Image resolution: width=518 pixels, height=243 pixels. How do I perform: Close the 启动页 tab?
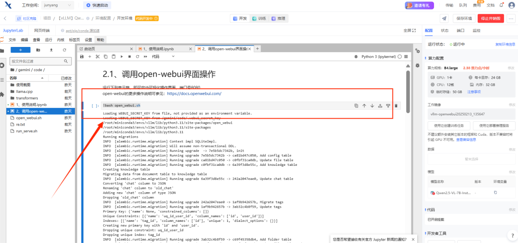coord(131,49)
